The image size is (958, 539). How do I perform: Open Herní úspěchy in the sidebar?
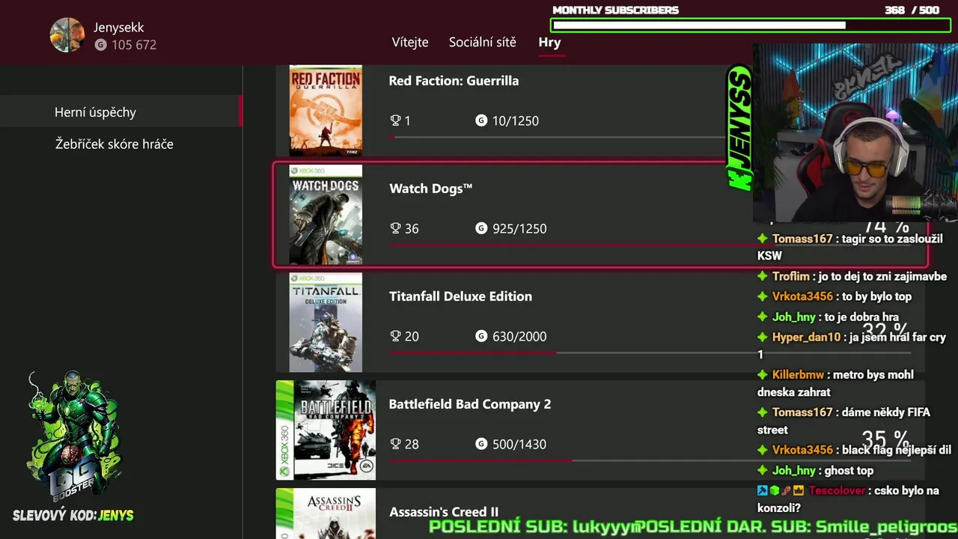click(121, 112)
